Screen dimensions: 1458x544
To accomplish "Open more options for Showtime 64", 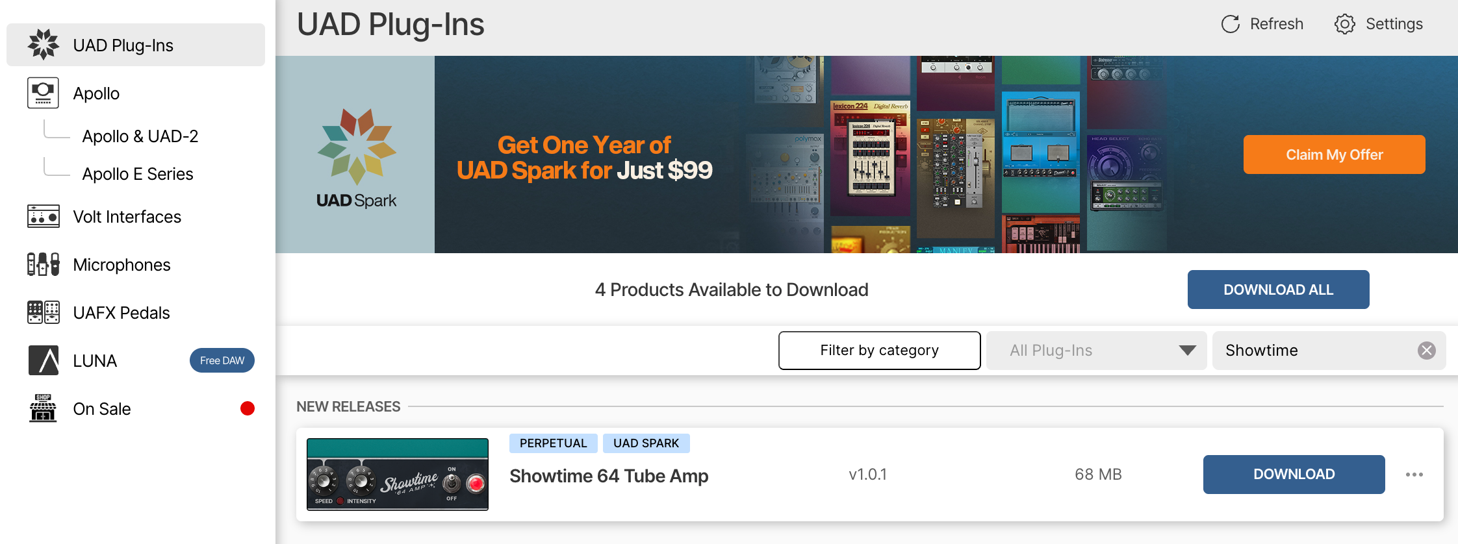I will point(1414,475).
